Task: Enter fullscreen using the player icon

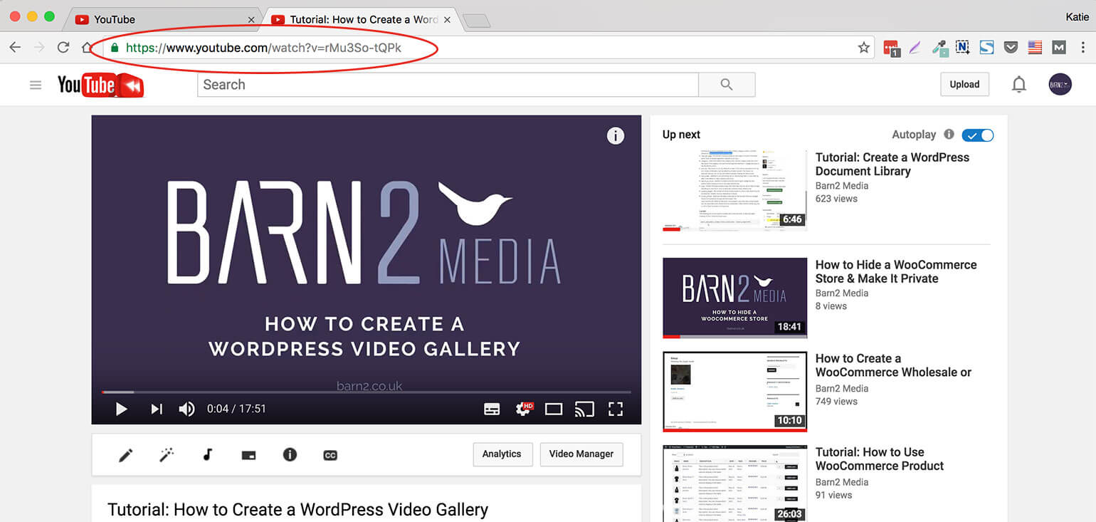Action: pyautogui.click(x=616, y=409)
